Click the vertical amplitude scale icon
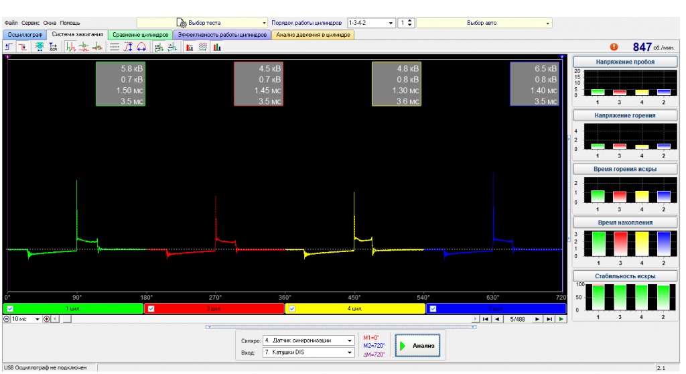Image resolution: width=686 pixels, height=374 pixels. tap(128, 47)
